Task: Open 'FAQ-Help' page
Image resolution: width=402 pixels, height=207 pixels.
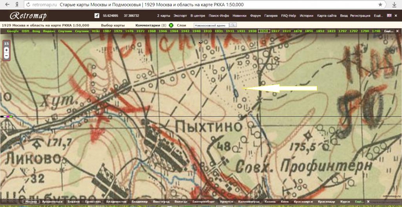Action: 289,16
